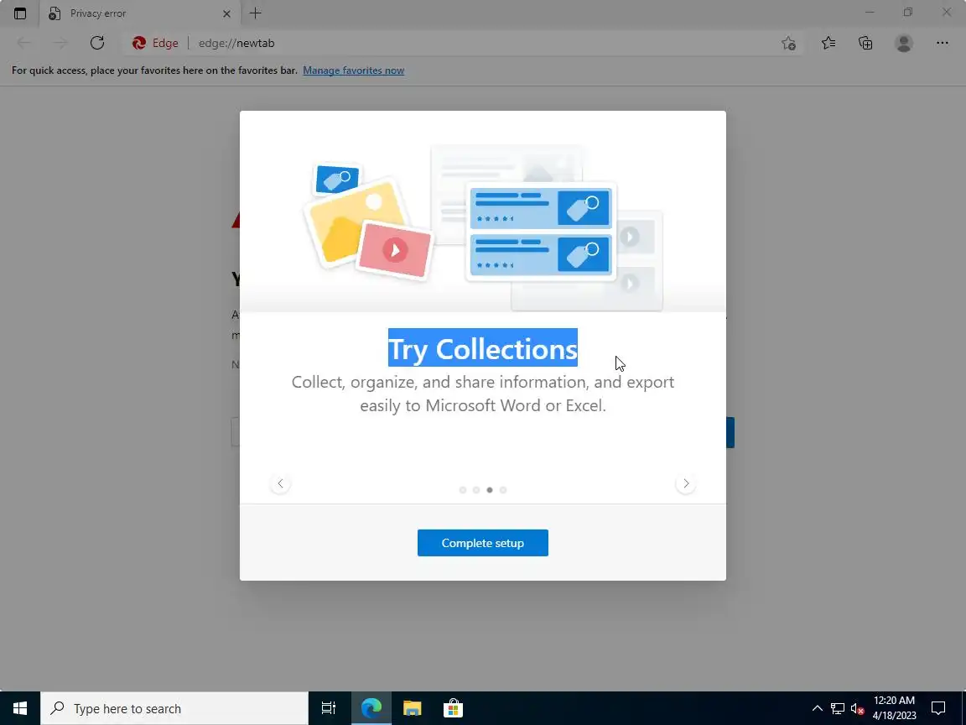
Task: Open the Favorites list icon
Action: (x=828, y=43)
